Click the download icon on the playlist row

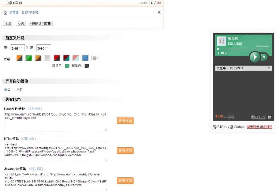(x=269, y=68)
